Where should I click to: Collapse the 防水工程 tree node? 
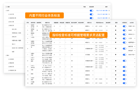pos(9,22)
